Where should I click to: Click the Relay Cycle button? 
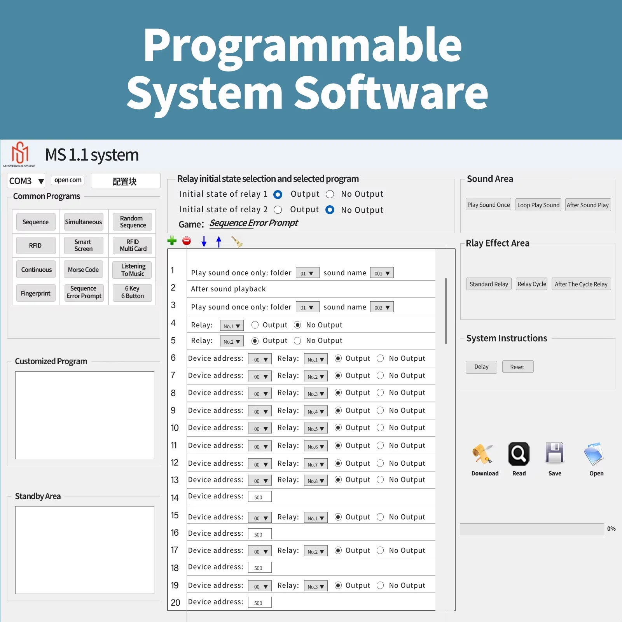click(532, 284)
